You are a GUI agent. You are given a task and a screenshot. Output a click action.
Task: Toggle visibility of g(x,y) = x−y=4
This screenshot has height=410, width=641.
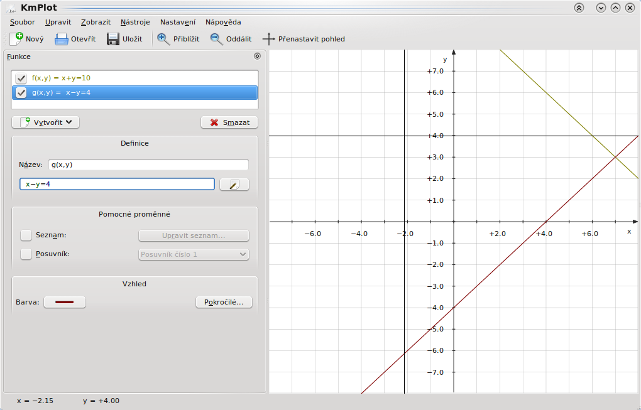pyautogui.click(x=21, y=93)
